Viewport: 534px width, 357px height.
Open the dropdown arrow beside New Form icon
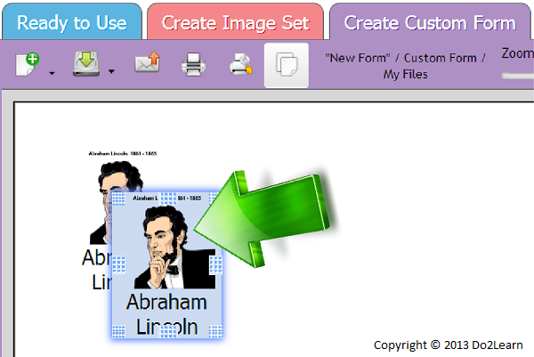[51, 72]
